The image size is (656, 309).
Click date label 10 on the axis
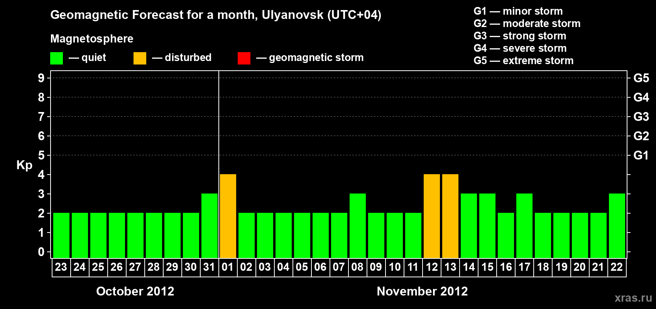394,267
